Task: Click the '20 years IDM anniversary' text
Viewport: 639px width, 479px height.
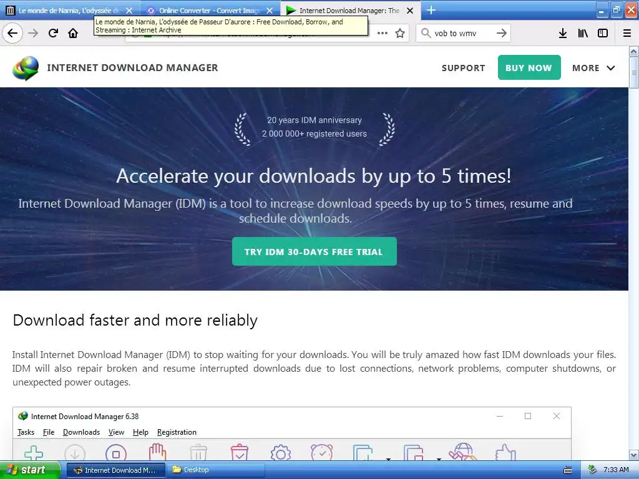Action: (x=315, y=120)
